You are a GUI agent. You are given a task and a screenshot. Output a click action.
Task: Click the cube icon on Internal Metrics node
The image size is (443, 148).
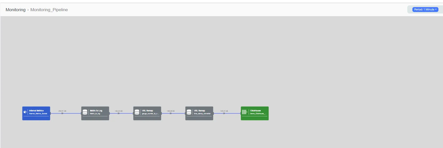coord(25,112)
